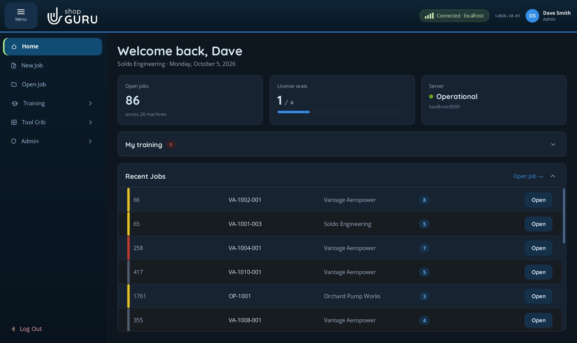Click the Recent Jobs vertical scrollbar
This screenshot has width=577, height=343.
(564, 216)
